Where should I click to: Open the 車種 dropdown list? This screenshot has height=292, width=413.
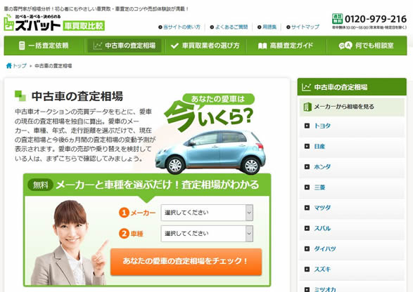click(207, 234)
